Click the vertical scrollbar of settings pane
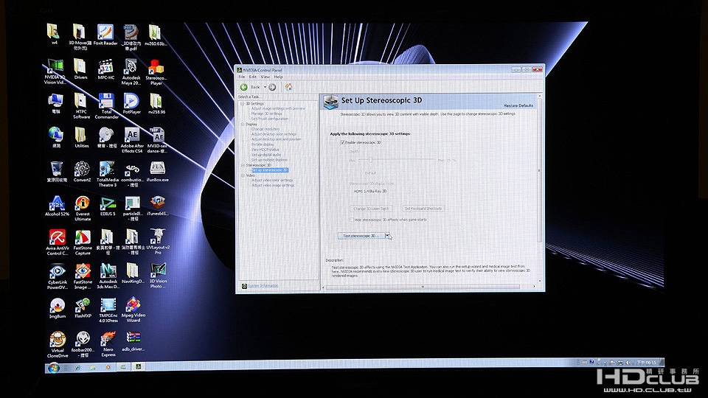 [x=538, y=170]
